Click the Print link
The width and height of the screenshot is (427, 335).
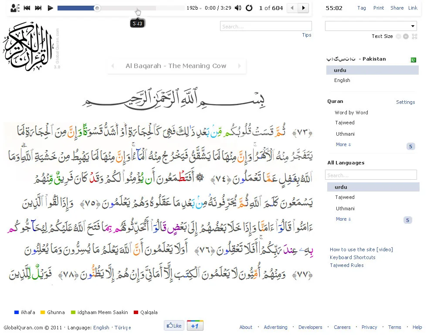(x=379, y=8)
